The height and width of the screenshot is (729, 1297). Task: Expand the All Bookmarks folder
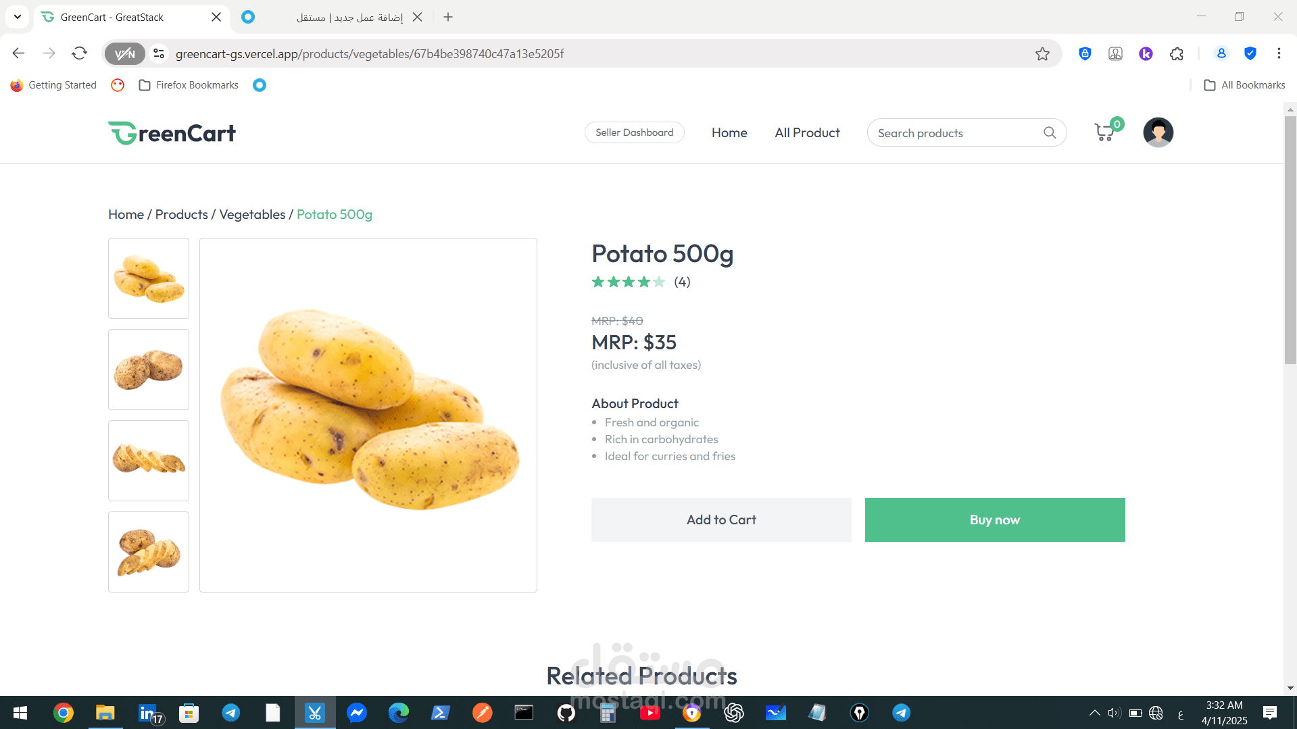pyautogui.click(x=1244, y=85)
